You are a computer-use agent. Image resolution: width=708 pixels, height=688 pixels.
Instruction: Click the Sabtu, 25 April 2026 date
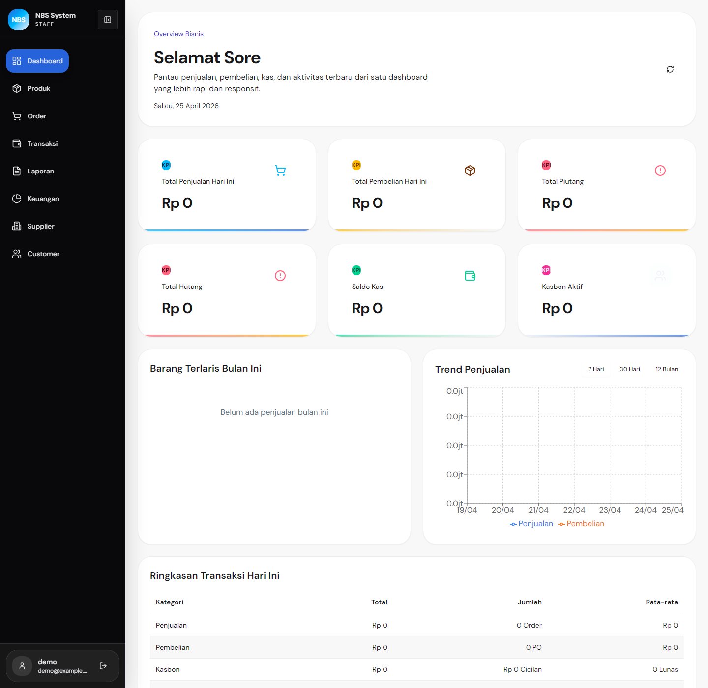click(x=186, y=106)
